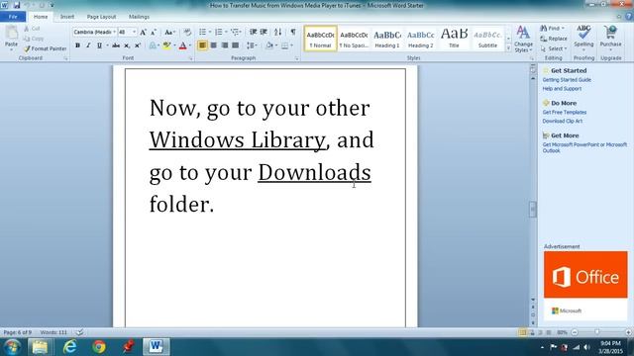The image size is (634, 356).
Task: Apply superscript formatting
Action: coord(138,45)
